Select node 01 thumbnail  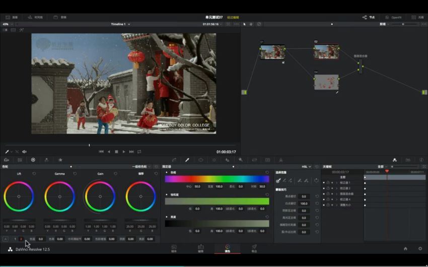pos(272,52)
